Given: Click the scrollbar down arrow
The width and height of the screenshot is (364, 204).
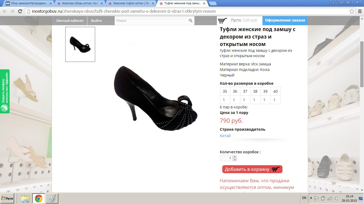Looking at the screenshot, I should (362, 190).
